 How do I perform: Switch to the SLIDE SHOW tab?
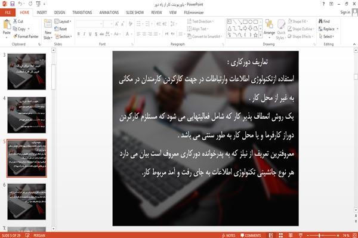(x=135, y=13)
